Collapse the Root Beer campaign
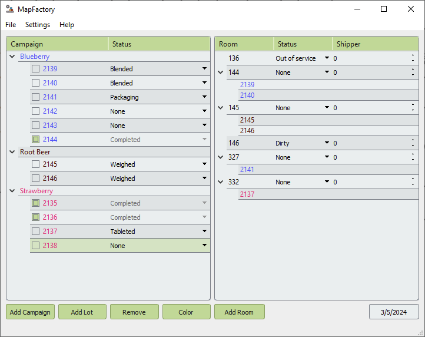This screenshot has height=337, width=425. coord(12,152)
